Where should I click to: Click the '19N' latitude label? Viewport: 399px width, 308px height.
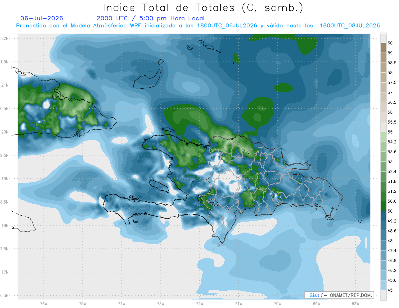(x=5, y=179)
